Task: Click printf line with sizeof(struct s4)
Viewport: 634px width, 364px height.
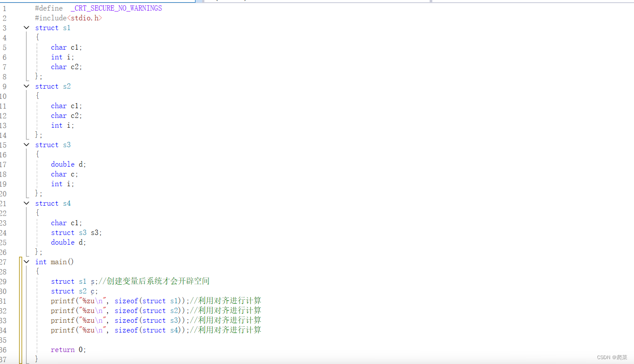Action: point(156,330)
